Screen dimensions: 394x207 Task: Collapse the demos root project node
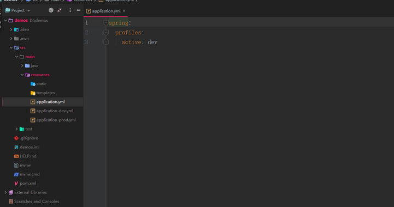point(5,20)
